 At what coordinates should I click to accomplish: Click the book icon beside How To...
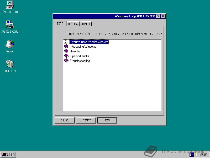pos(66,51)
